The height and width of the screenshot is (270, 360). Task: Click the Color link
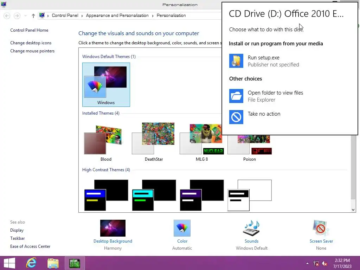point(182,241)
